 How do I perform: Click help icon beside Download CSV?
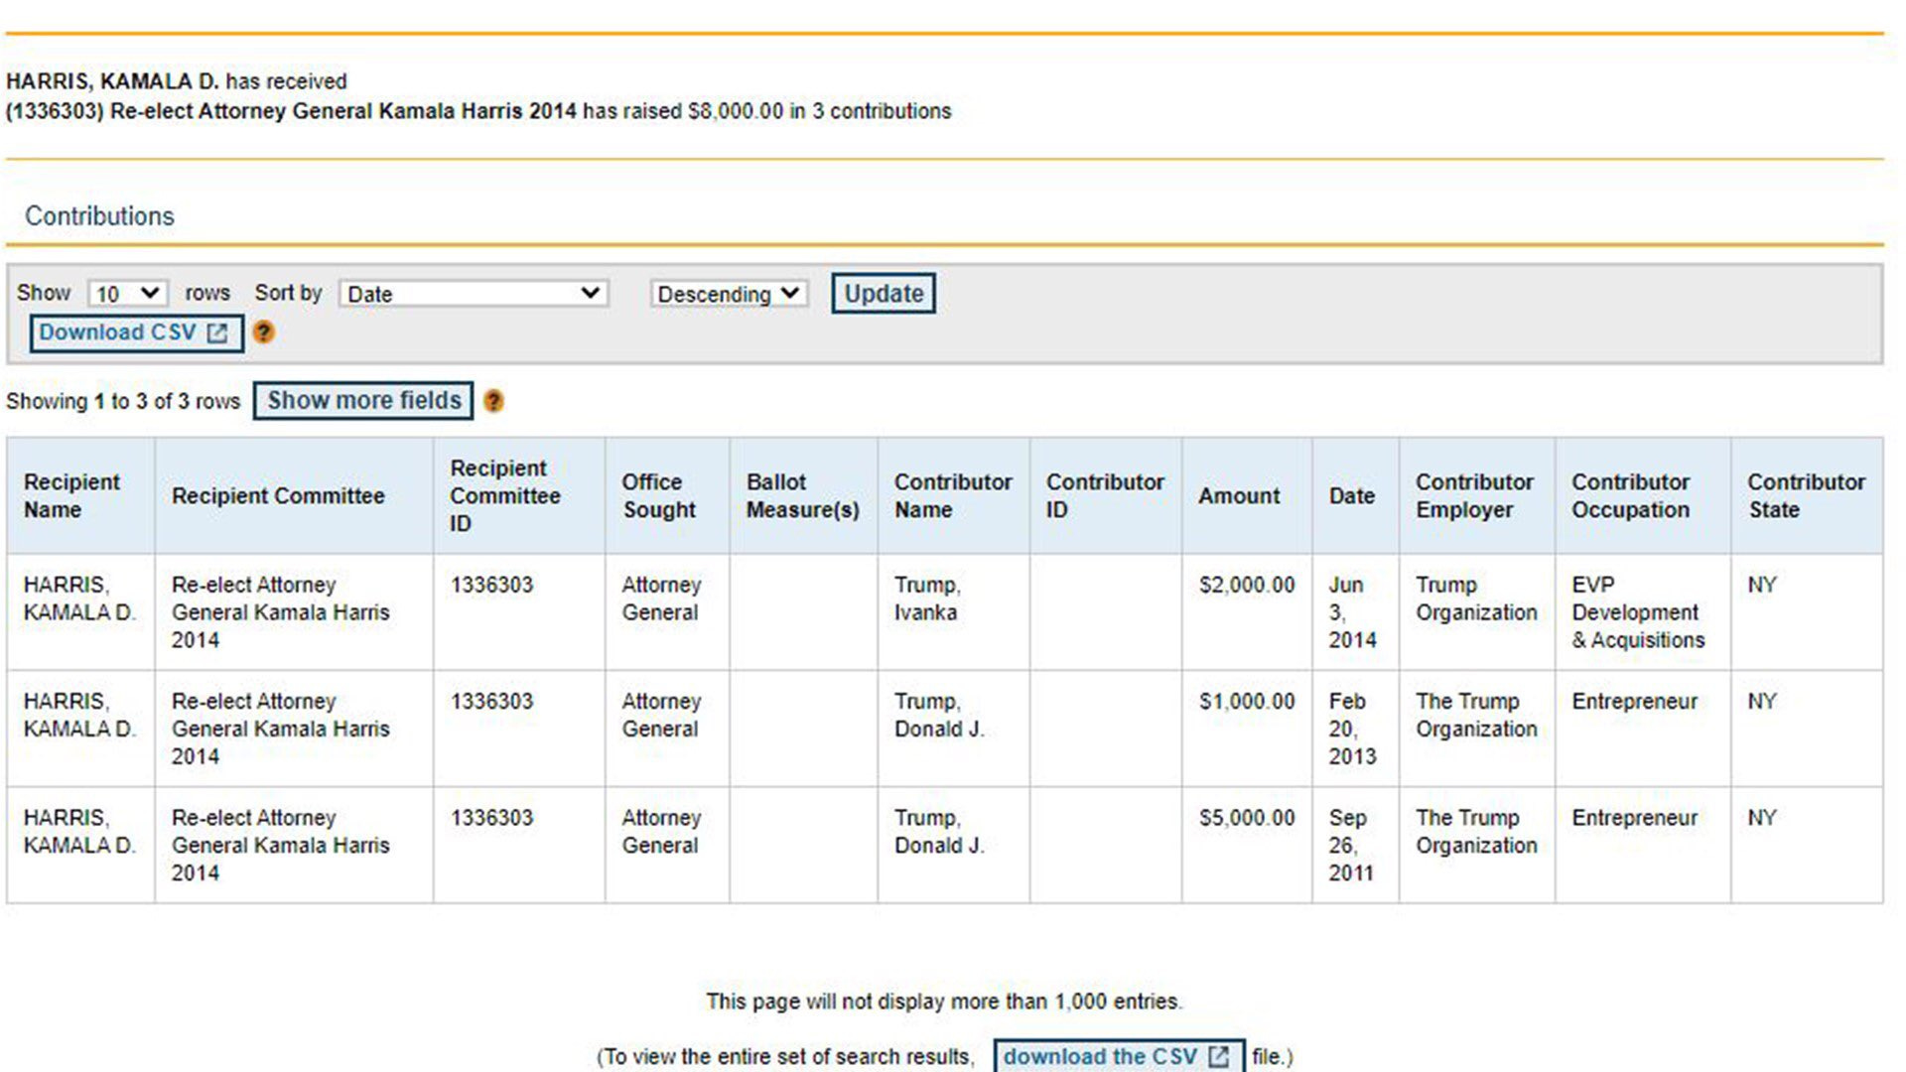[263, 333]
